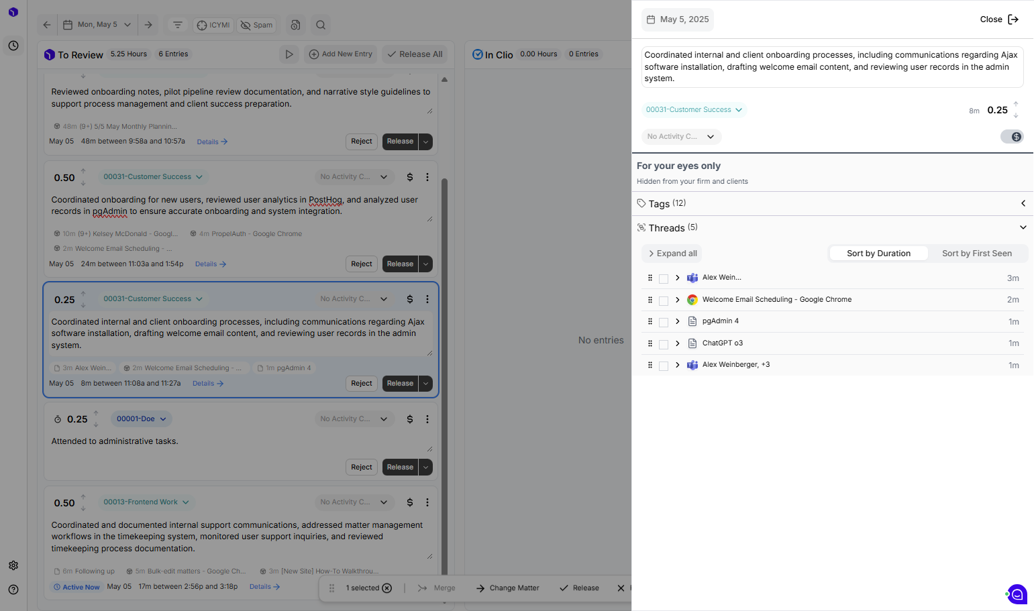Image resolution: width=1034 pixels, height=611 pixels.
Task: Expand the Tags section
Action: [1023, 203]
